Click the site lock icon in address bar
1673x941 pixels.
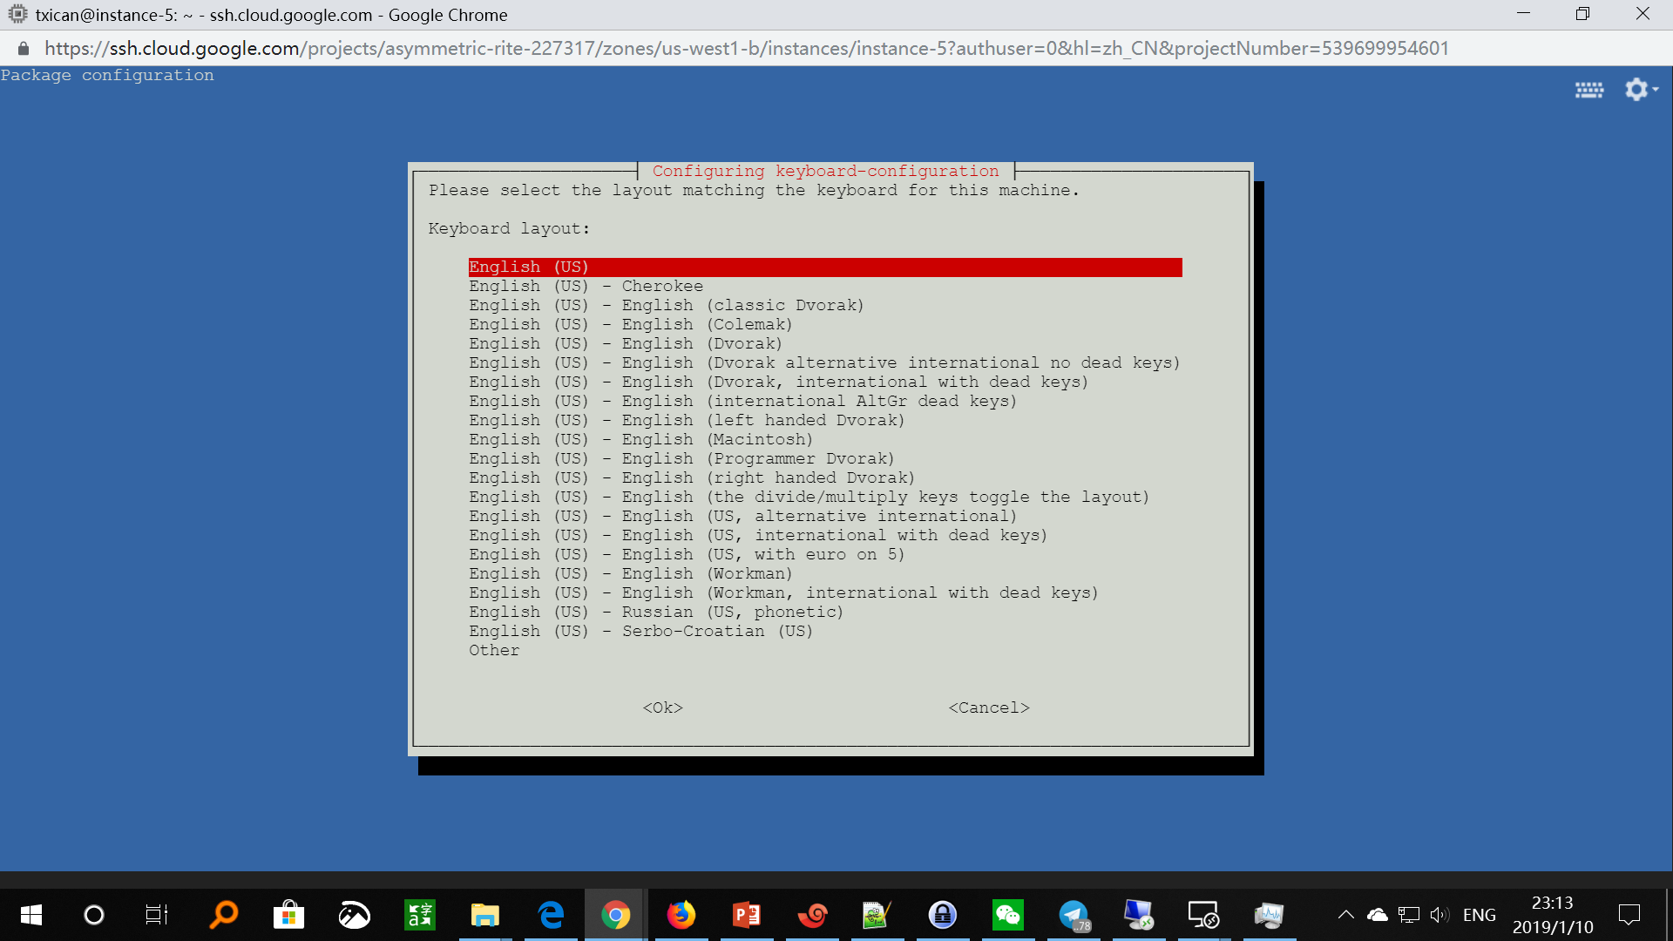coord(24,49)
